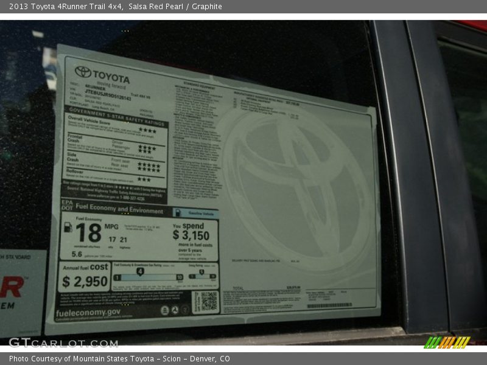
Task: Click the Rollover three-star rating
Action: click(x=144, y=179)
